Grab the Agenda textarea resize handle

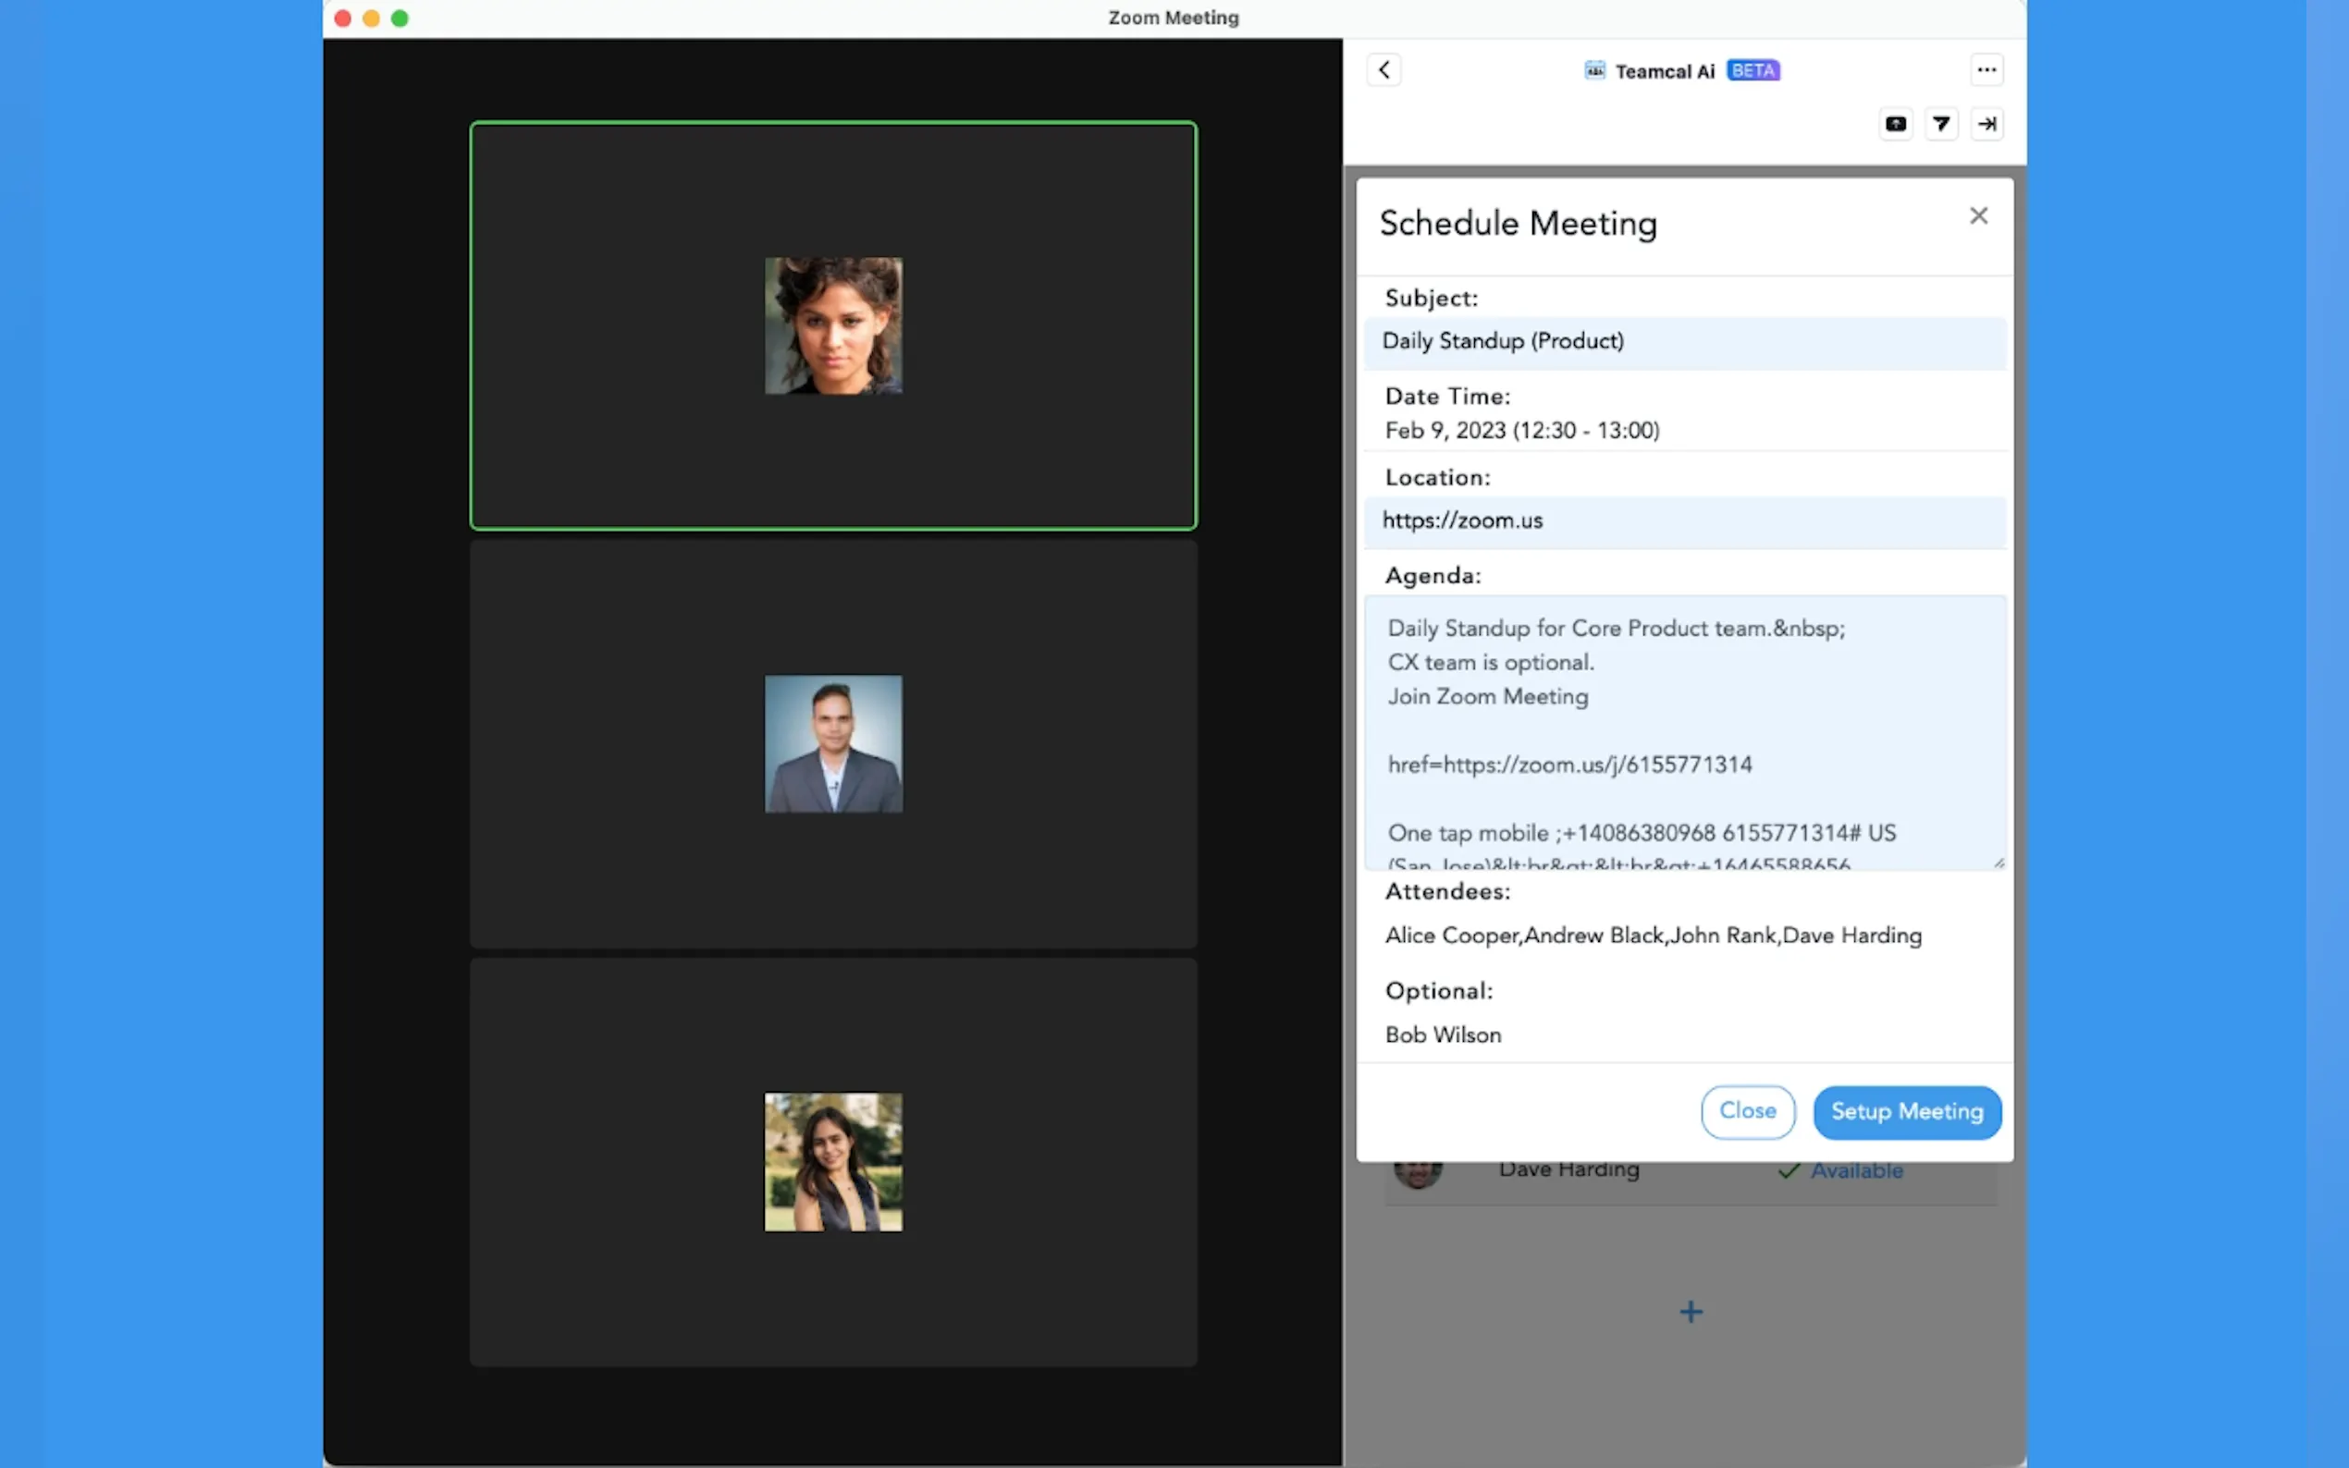pyautogui.click(x=1998, y=862)
